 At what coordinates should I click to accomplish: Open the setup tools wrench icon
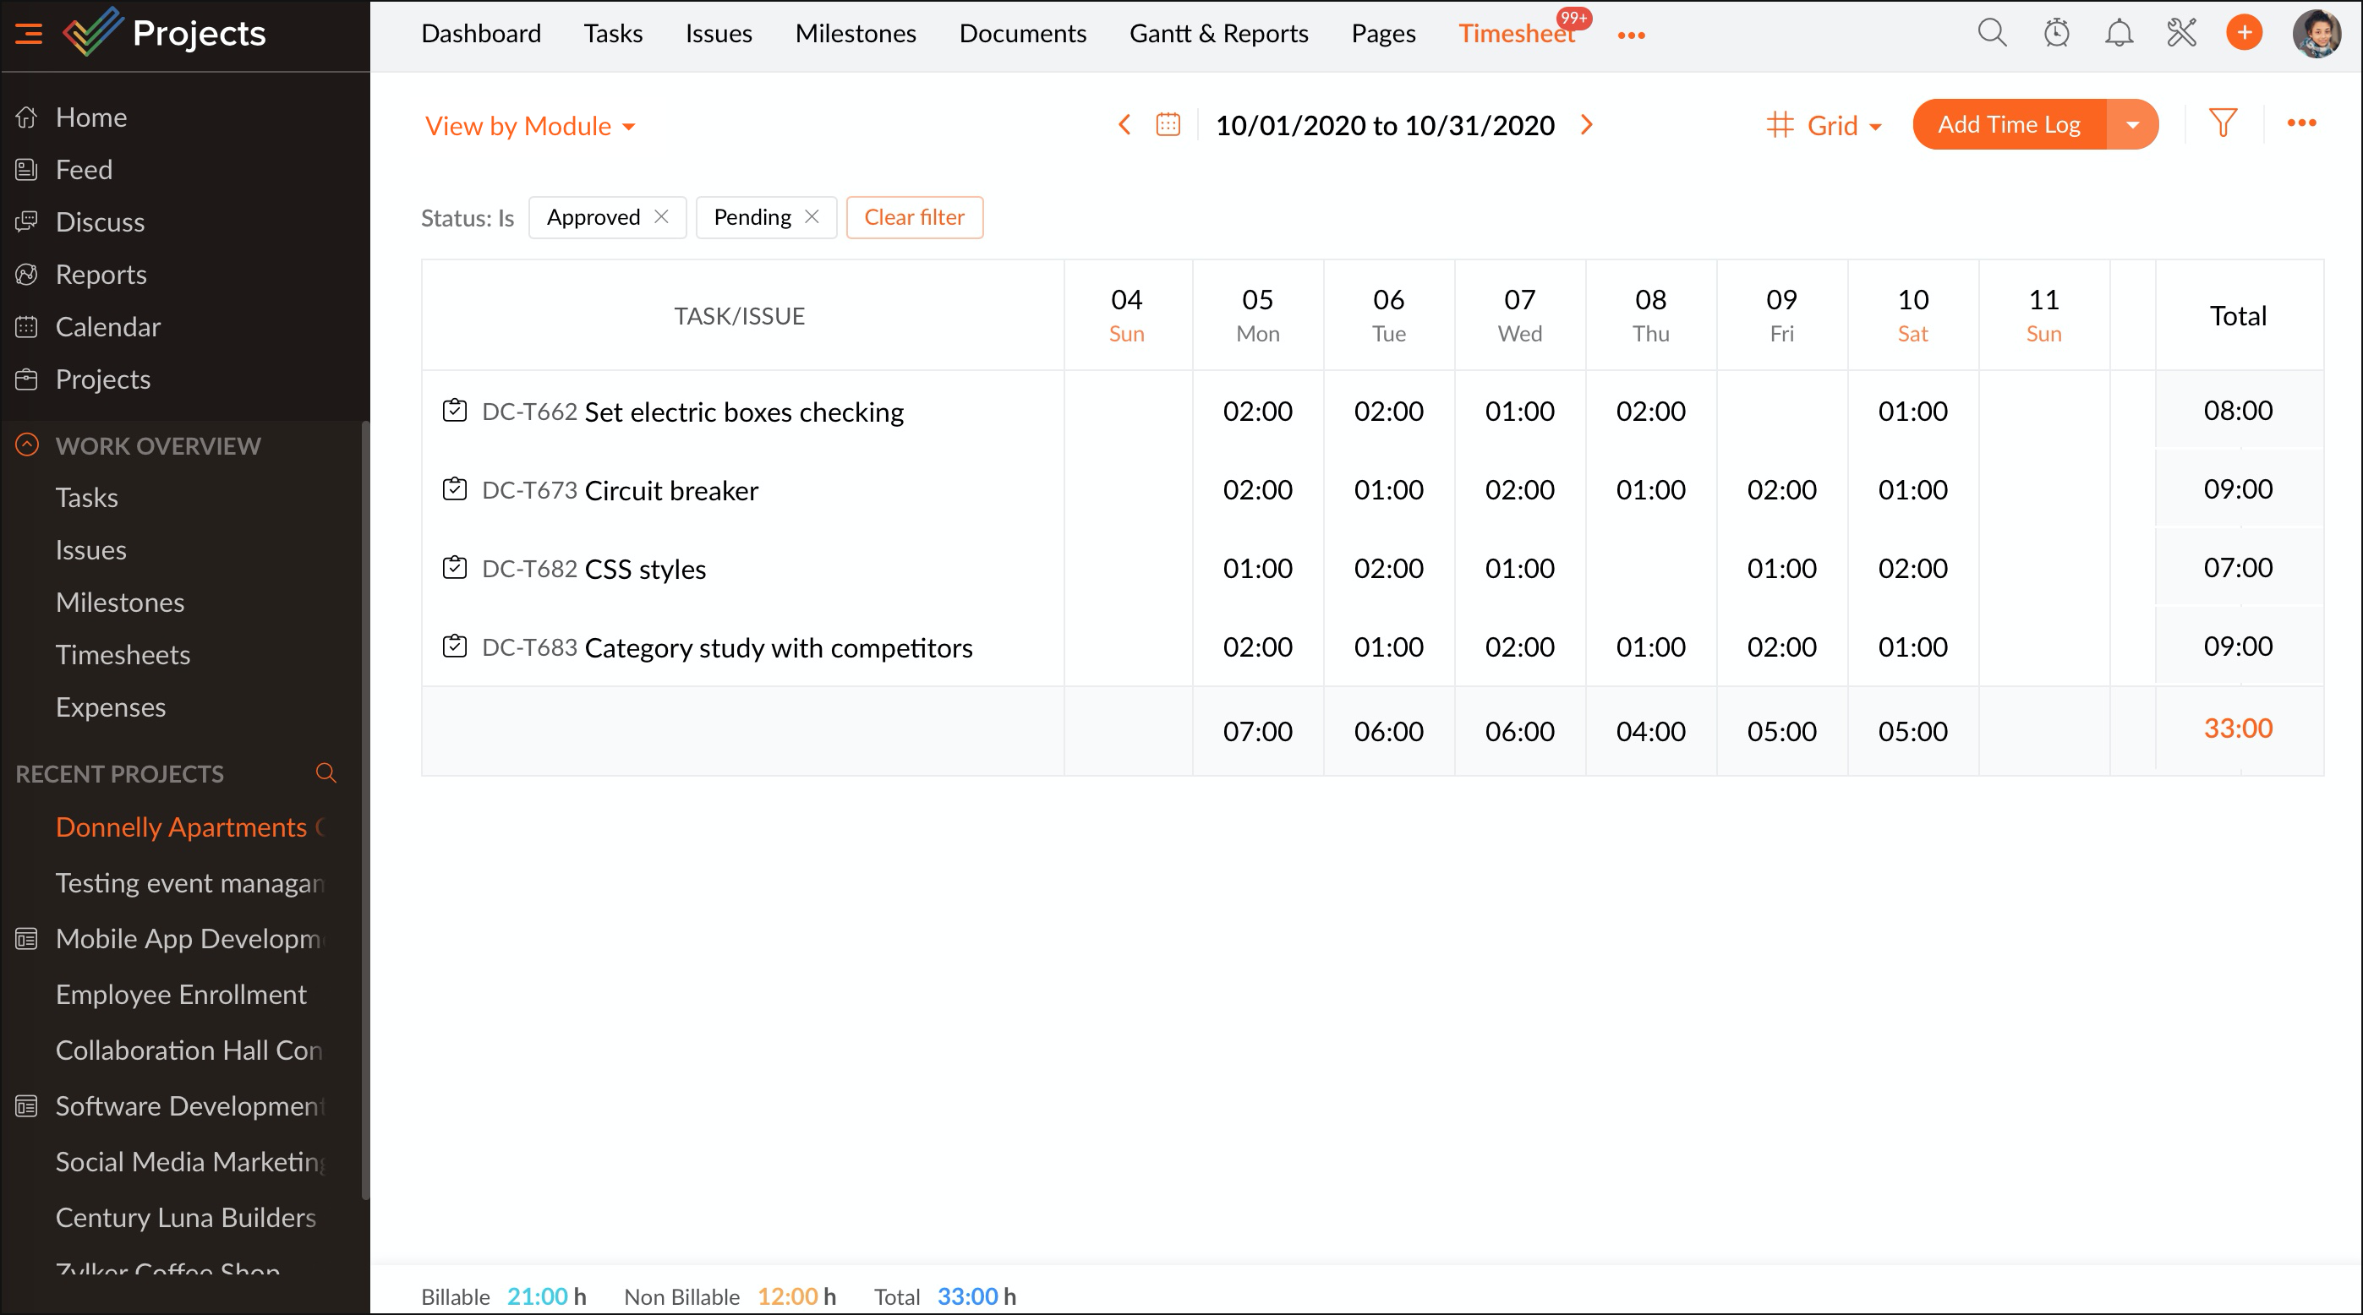pos(2181,33)
